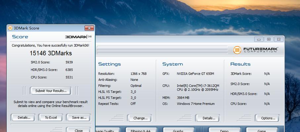This screenshot has height=132, width=300.
Task: Click the Futuremark Corporation logo
Action: (255, 50)
